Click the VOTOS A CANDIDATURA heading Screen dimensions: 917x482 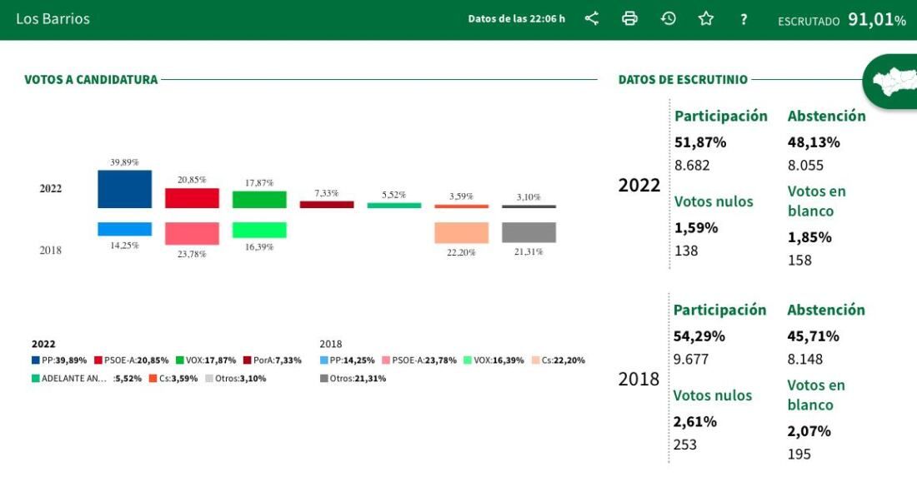click(91, 79)
